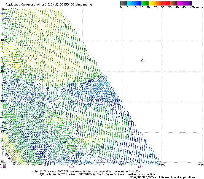Click the small island outline on the map
This screenshot has height=179, width=204.
142,60
